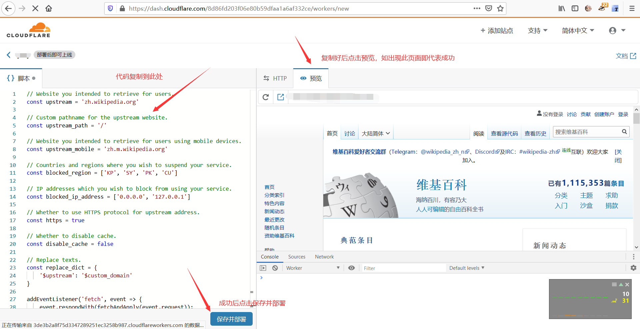The width and height of the screenshot is (640, 329).
Task: Click the 随机条目 sidebar link
Action: (x=274, y=228)
